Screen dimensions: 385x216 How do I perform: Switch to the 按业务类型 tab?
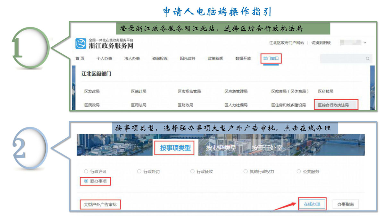pyautogui.click(x=221, y=148)
